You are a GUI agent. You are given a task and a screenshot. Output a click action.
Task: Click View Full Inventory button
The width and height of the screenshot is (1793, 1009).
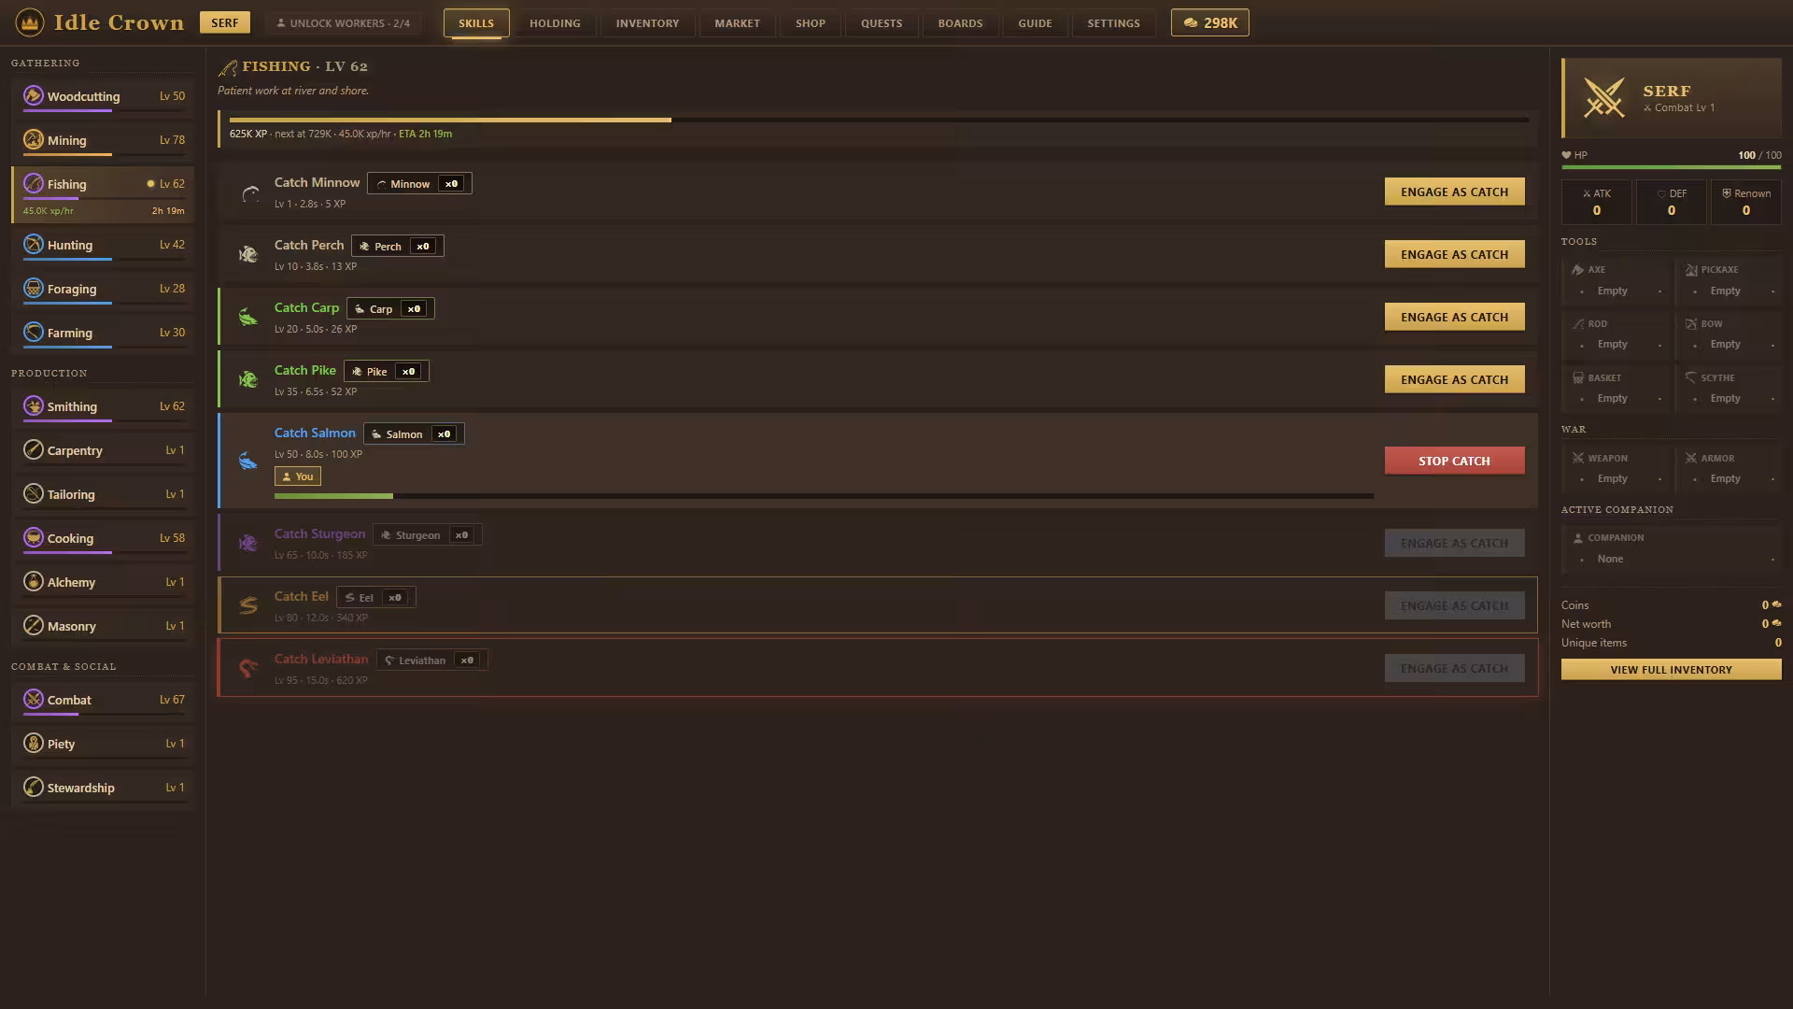(x=1671, y=670)
